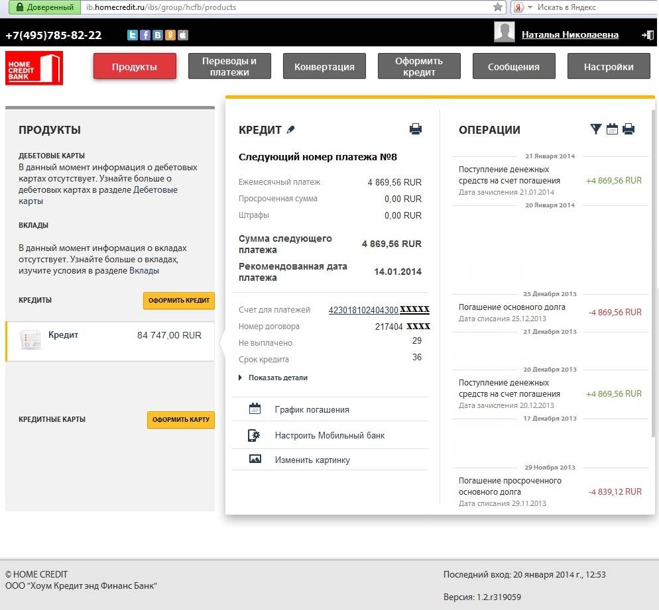Print the credit details via printer icon
This screenshot has width=659, height=610.
point(416,129)
